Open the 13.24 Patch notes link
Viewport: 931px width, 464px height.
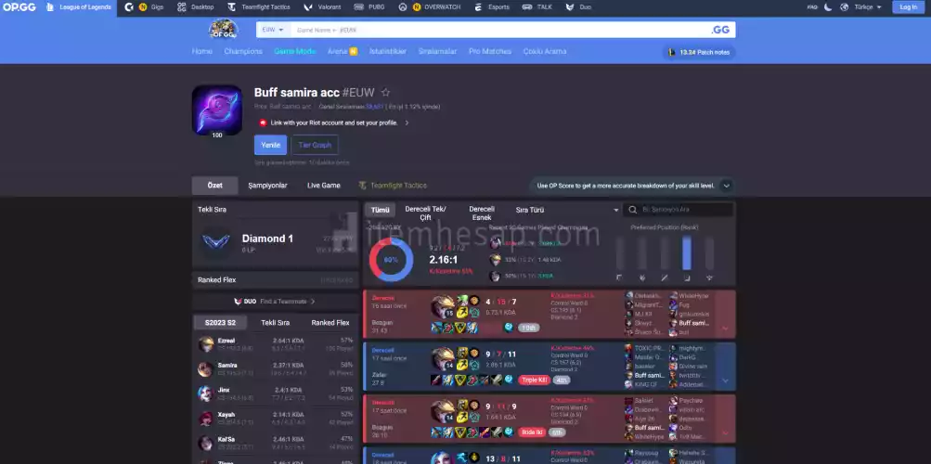pos(700,52)
